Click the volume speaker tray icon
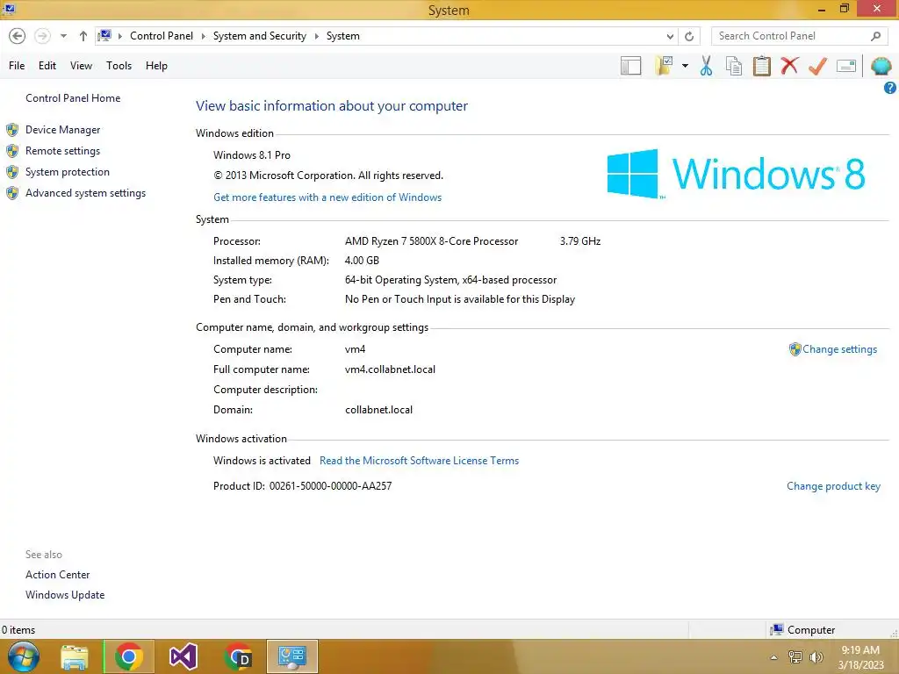The height and width of the screenshot is (674, 899). tap(816, 657)
